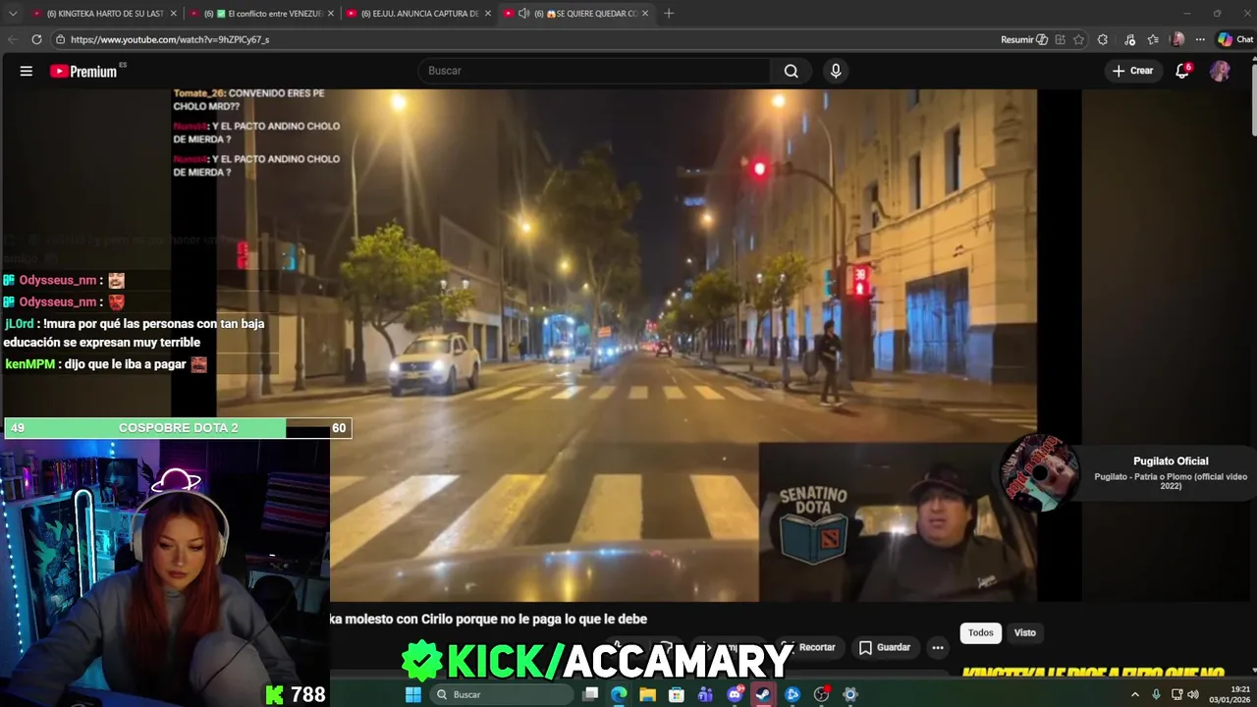This screenshot has width=1257, height=707.
Task: Open Steam from the taskbar
Action: tap(763, 694)
